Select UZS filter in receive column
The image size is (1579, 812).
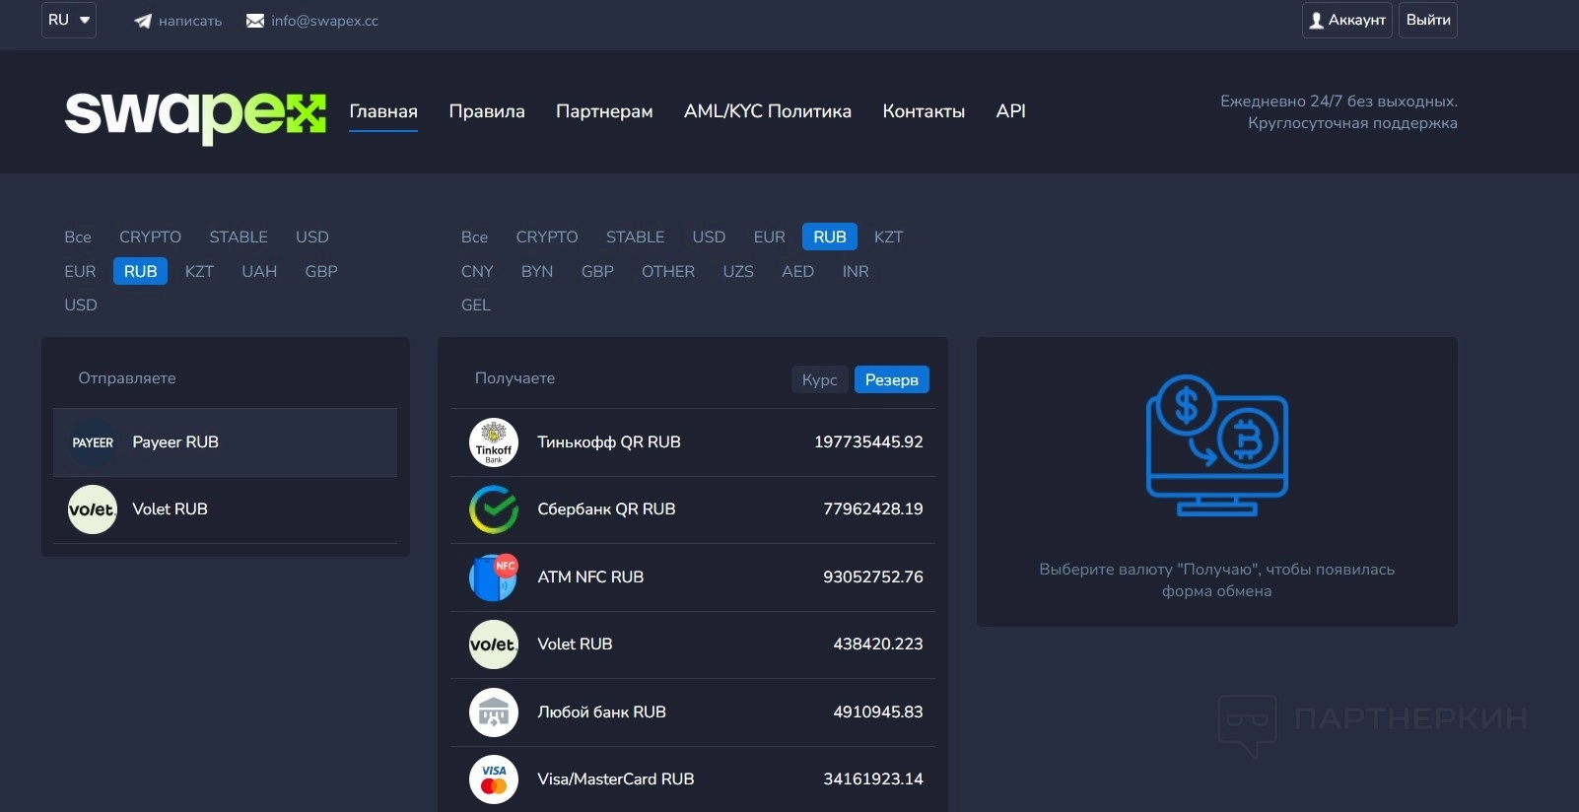738,271
